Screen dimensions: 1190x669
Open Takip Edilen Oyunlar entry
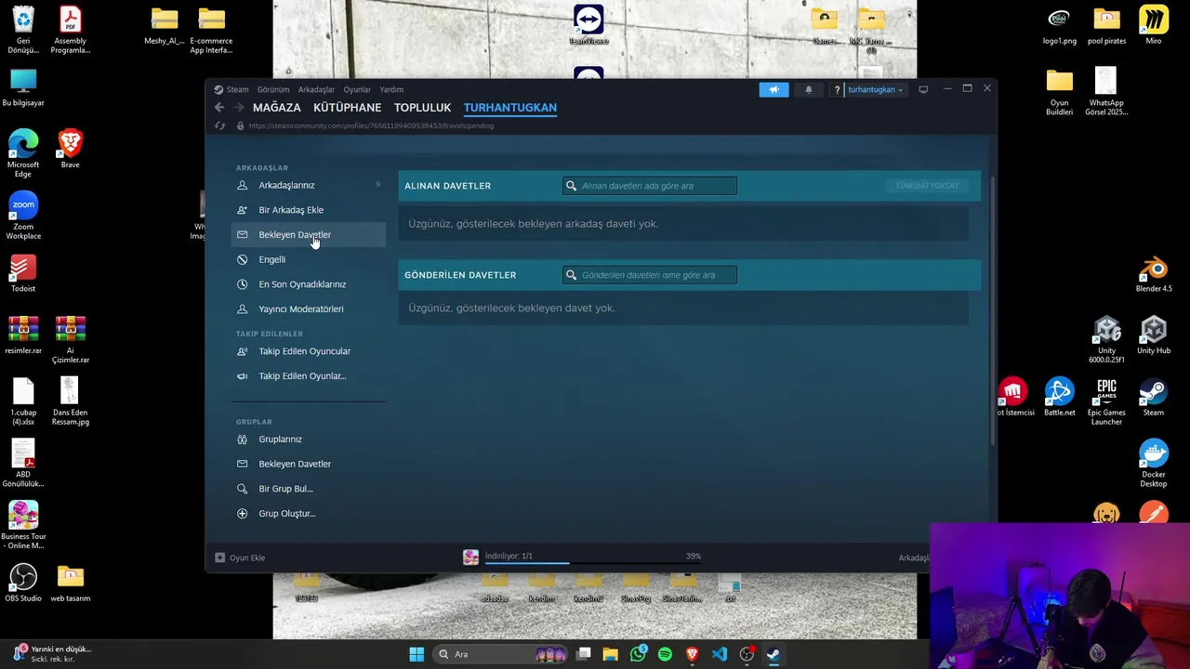click(309, 375)
